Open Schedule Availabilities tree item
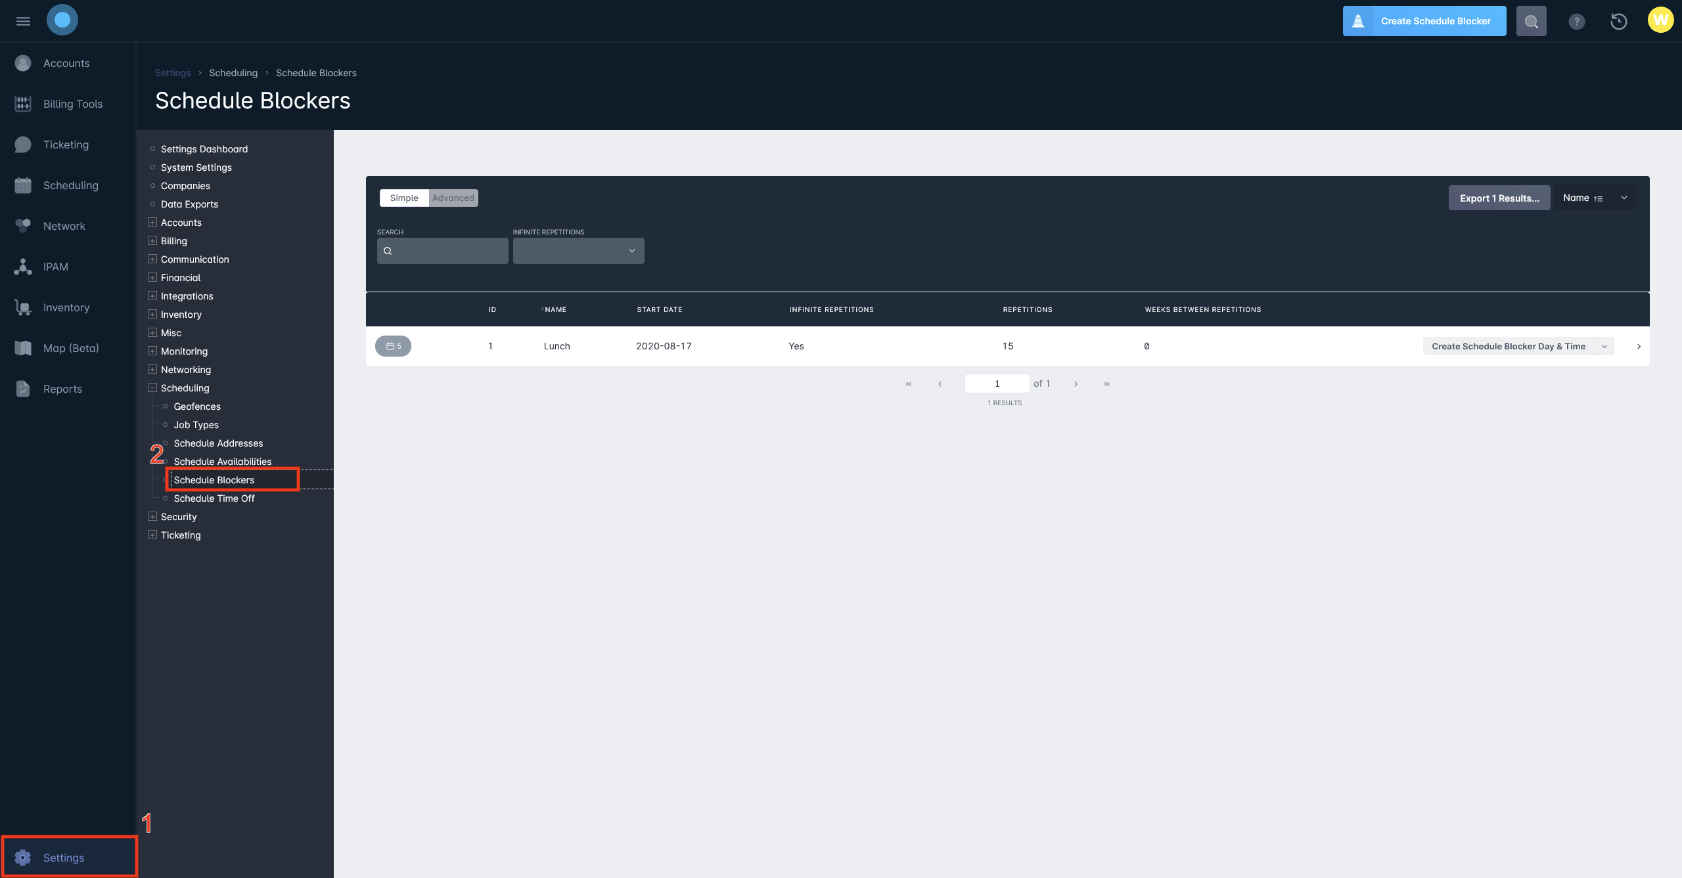Screen dimensions: 1682x878 coord(223,462)
